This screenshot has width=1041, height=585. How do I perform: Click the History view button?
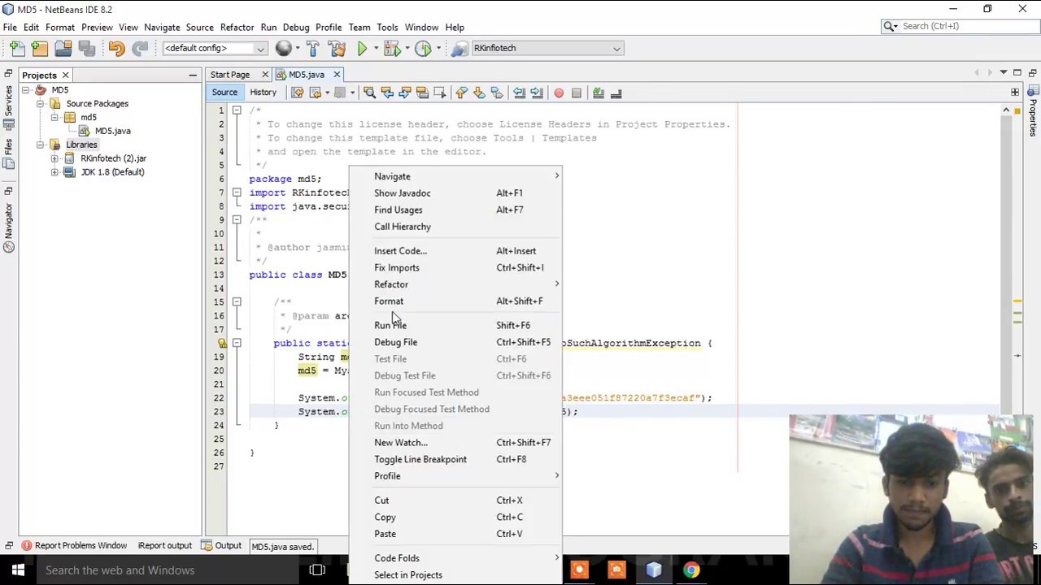coord(263,93)
